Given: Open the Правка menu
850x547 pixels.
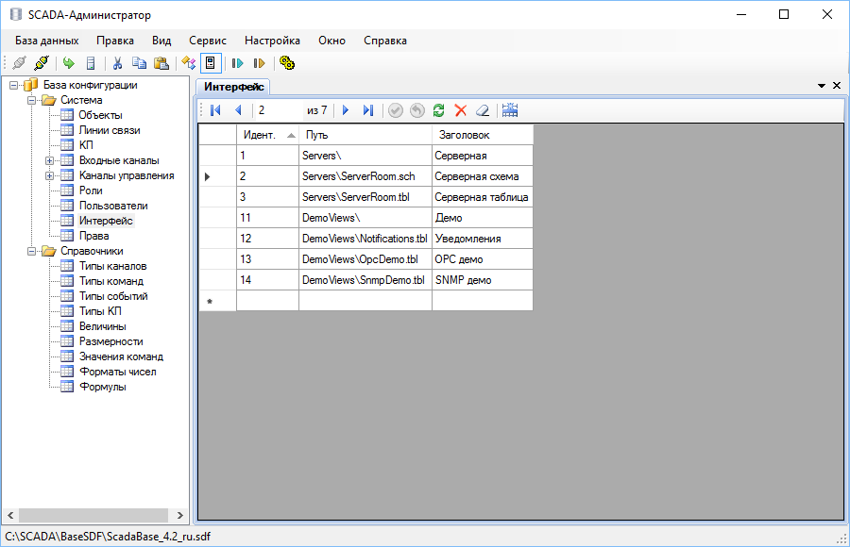Looking at the screenshot, I should [x=115, y=41].
